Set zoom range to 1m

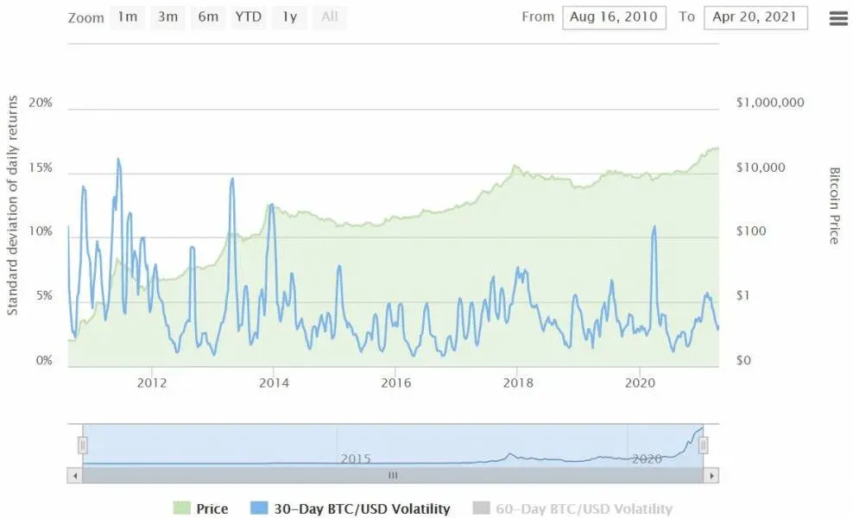pyautogui.click(x=127, y=17)
